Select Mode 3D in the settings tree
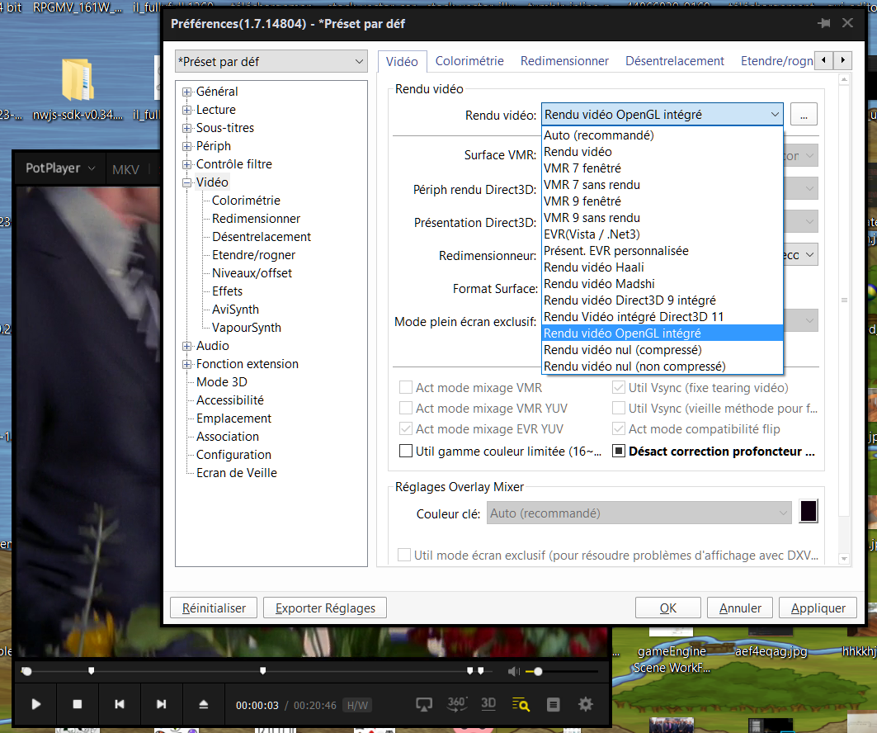Viewport: 877px width, 733px height. tap(221, 382)
